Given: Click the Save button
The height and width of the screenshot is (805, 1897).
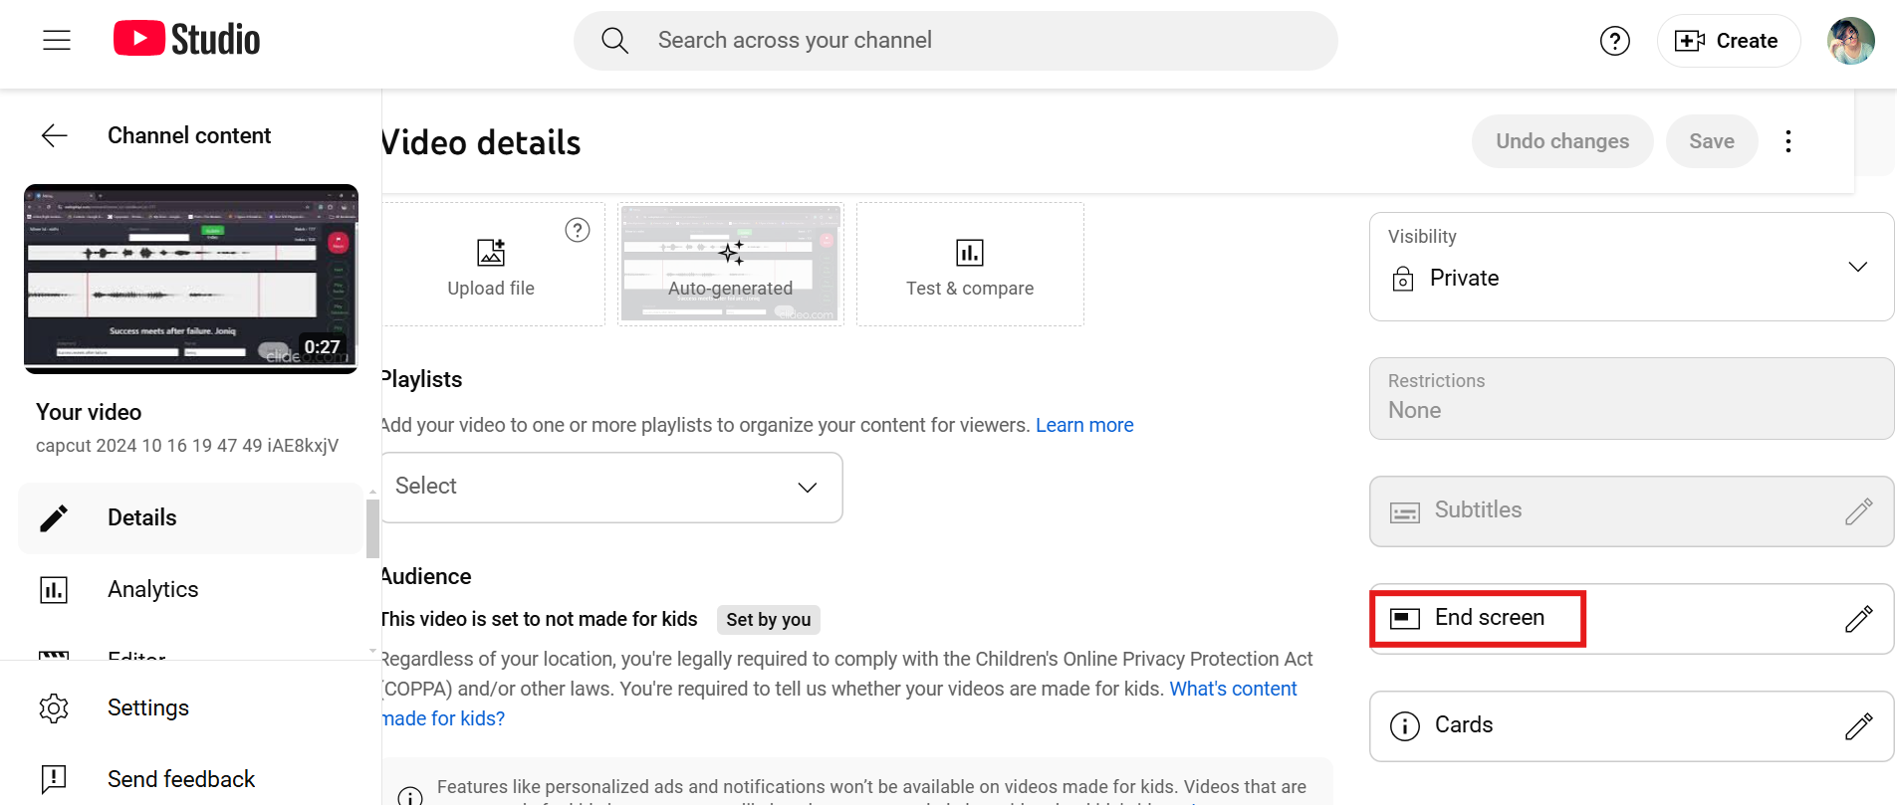Looking at the screenshot, I should [1711, 141].
